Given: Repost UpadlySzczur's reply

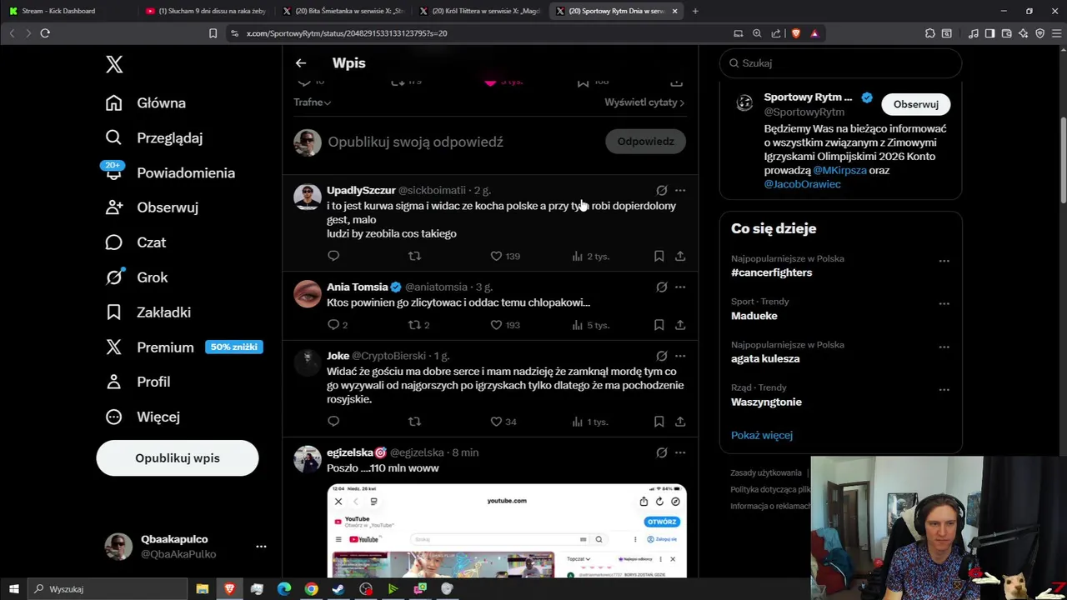Looking at the screenshot, I should tap(414, 256).
